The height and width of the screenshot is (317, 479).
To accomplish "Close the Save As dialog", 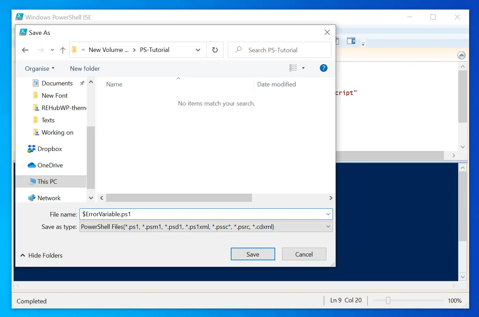I will coord(327,32).
